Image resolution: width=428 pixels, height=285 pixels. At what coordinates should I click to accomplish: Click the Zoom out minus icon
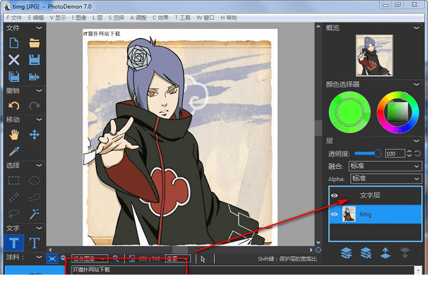click(x=63, y=258)
